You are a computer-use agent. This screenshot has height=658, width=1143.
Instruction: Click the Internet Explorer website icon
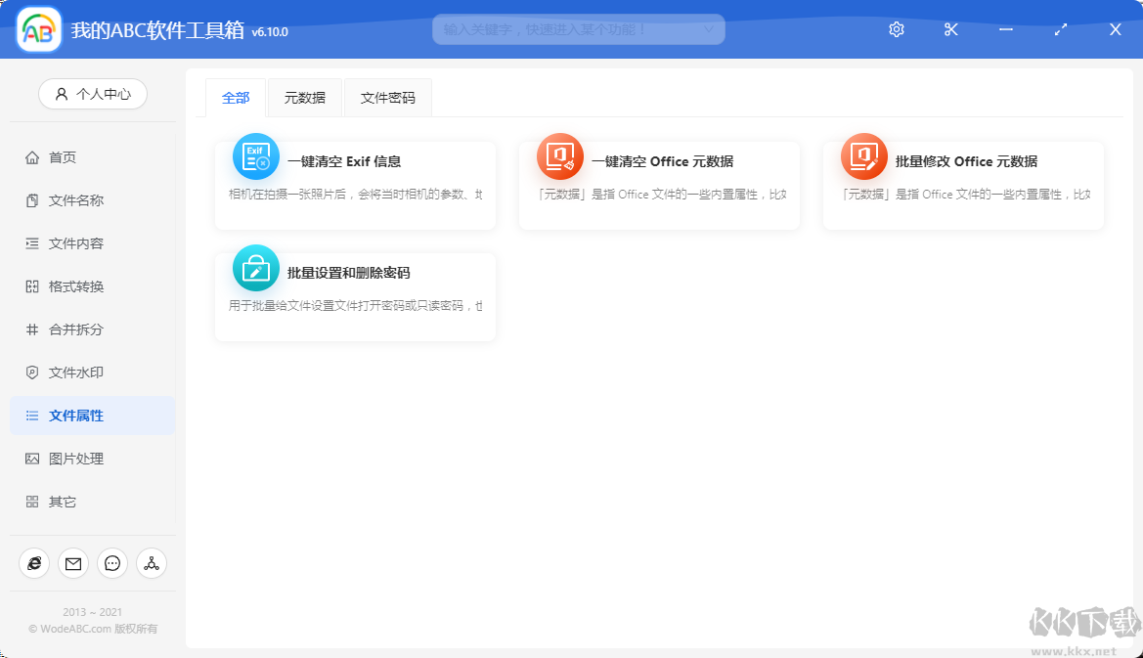coord(33,563)
